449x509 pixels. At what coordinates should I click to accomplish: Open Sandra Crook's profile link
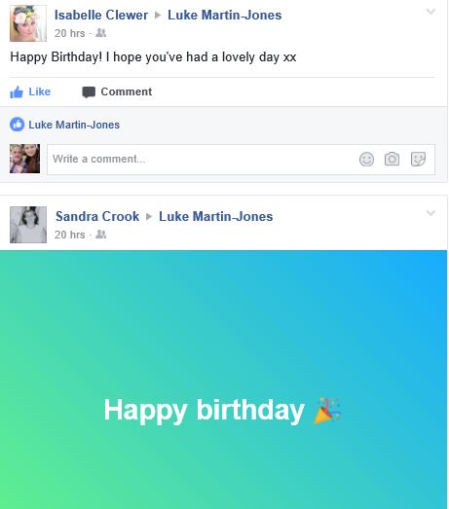(x=97, y=216)
